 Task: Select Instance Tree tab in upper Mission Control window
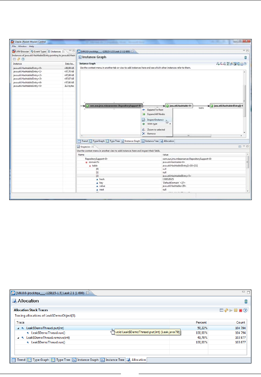150,141
